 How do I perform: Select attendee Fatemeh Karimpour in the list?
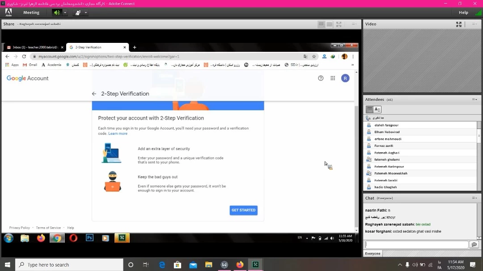[389, 167]
